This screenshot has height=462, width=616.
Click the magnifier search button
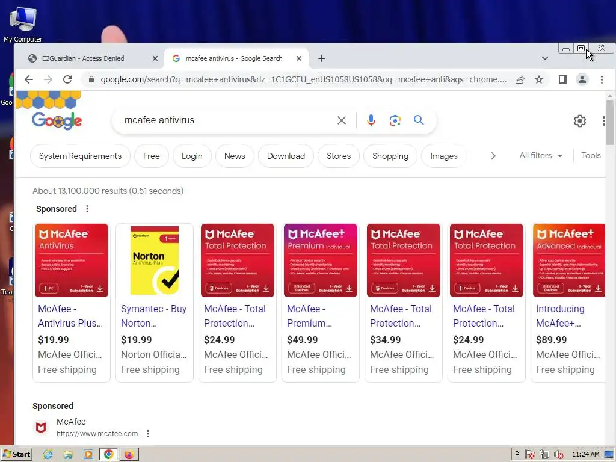(419, 120)
